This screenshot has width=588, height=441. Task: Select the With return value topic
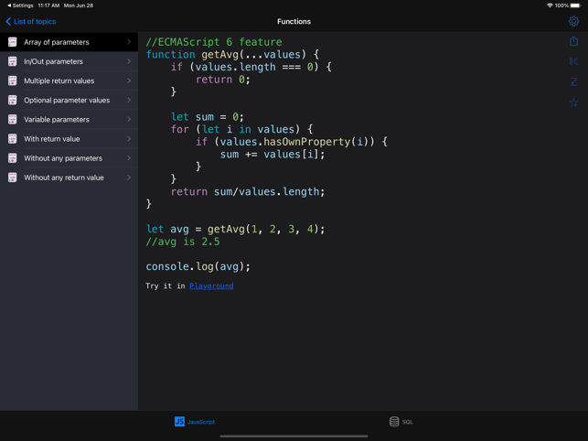pos(52,139)
